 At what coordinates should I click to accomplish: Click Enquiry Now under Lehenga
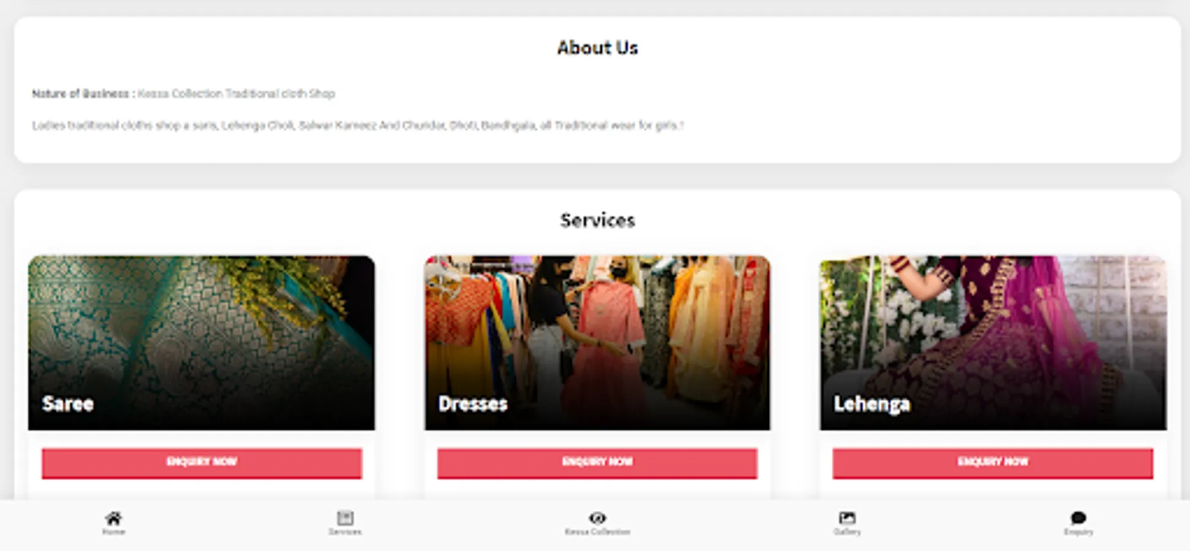992,463
